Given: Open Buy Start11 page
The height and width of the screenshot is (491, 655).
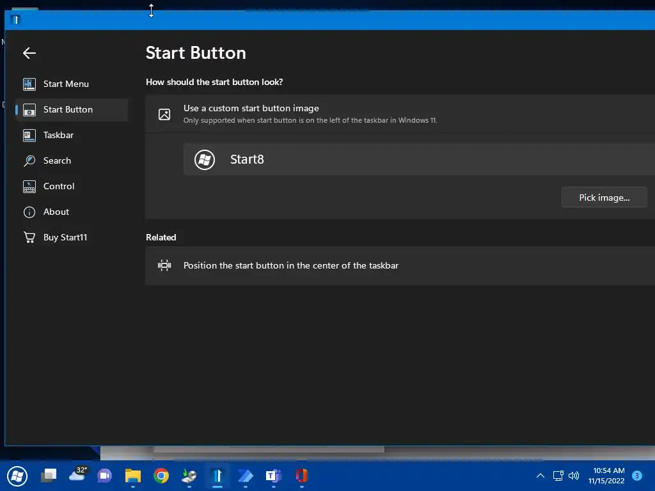Looking at the screenshot, I should [x=72, y=237].
